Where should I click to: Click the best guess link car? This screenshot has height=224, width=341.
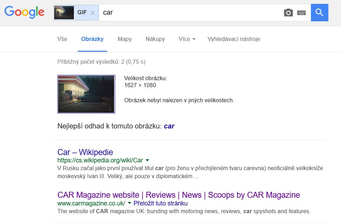click(169, 126)
